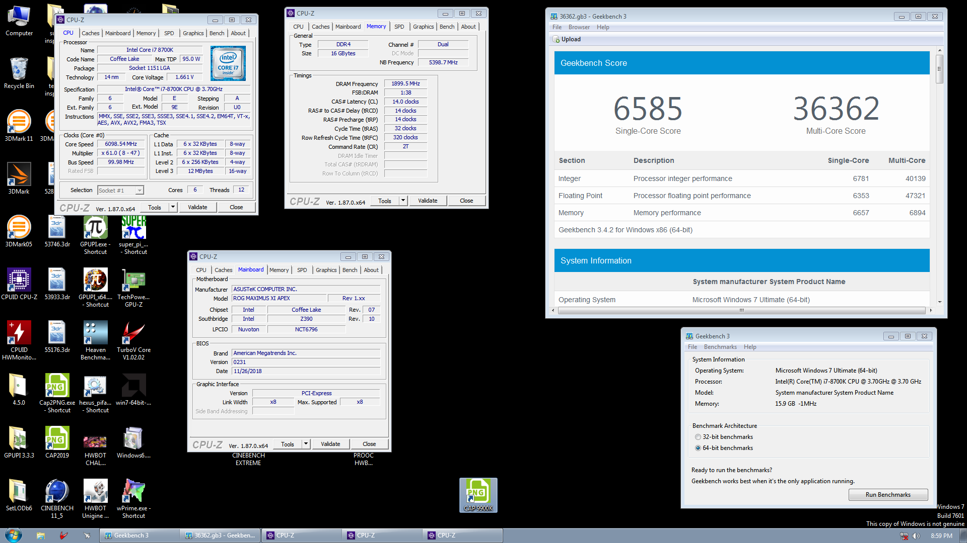Click Tools button in Mainboard CPU-Z window
This screenshot has width=967, height=543.
point(288,444)
